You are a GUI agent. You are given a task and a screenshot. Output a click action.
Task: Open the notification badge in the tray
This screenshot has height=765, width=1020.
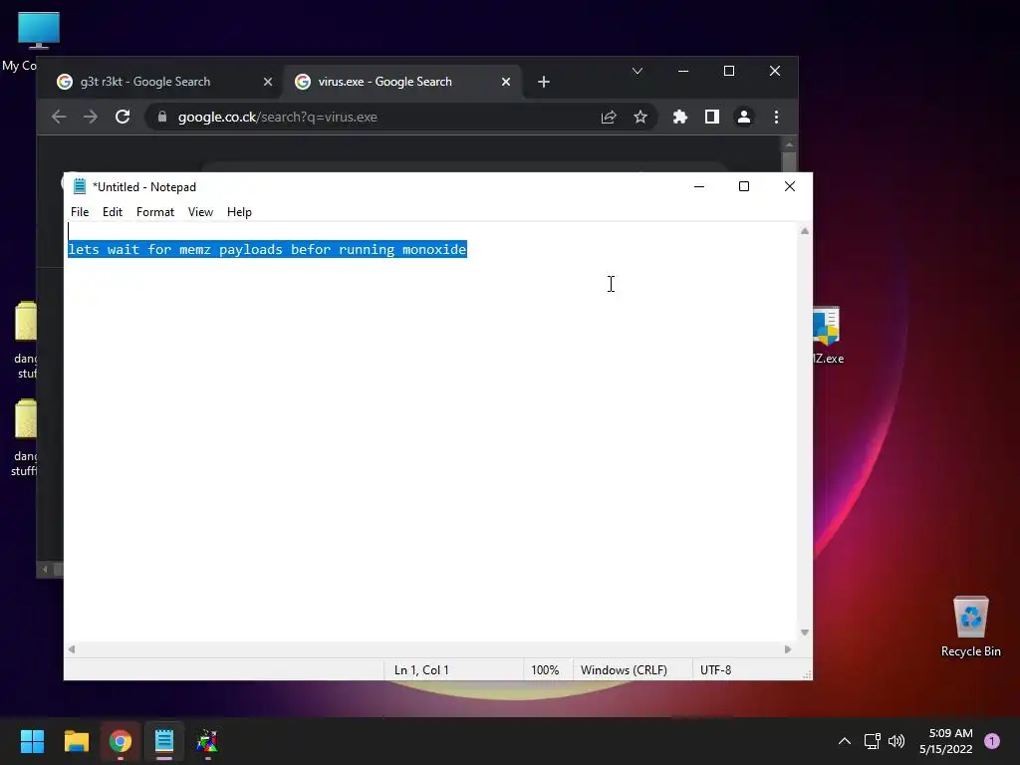992,741
